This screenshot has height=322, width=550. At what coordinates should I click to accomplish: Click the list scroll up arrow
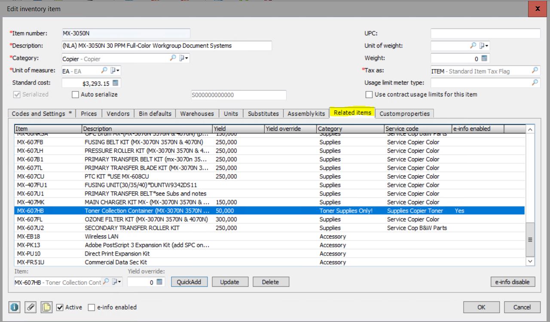pos(530,129)
